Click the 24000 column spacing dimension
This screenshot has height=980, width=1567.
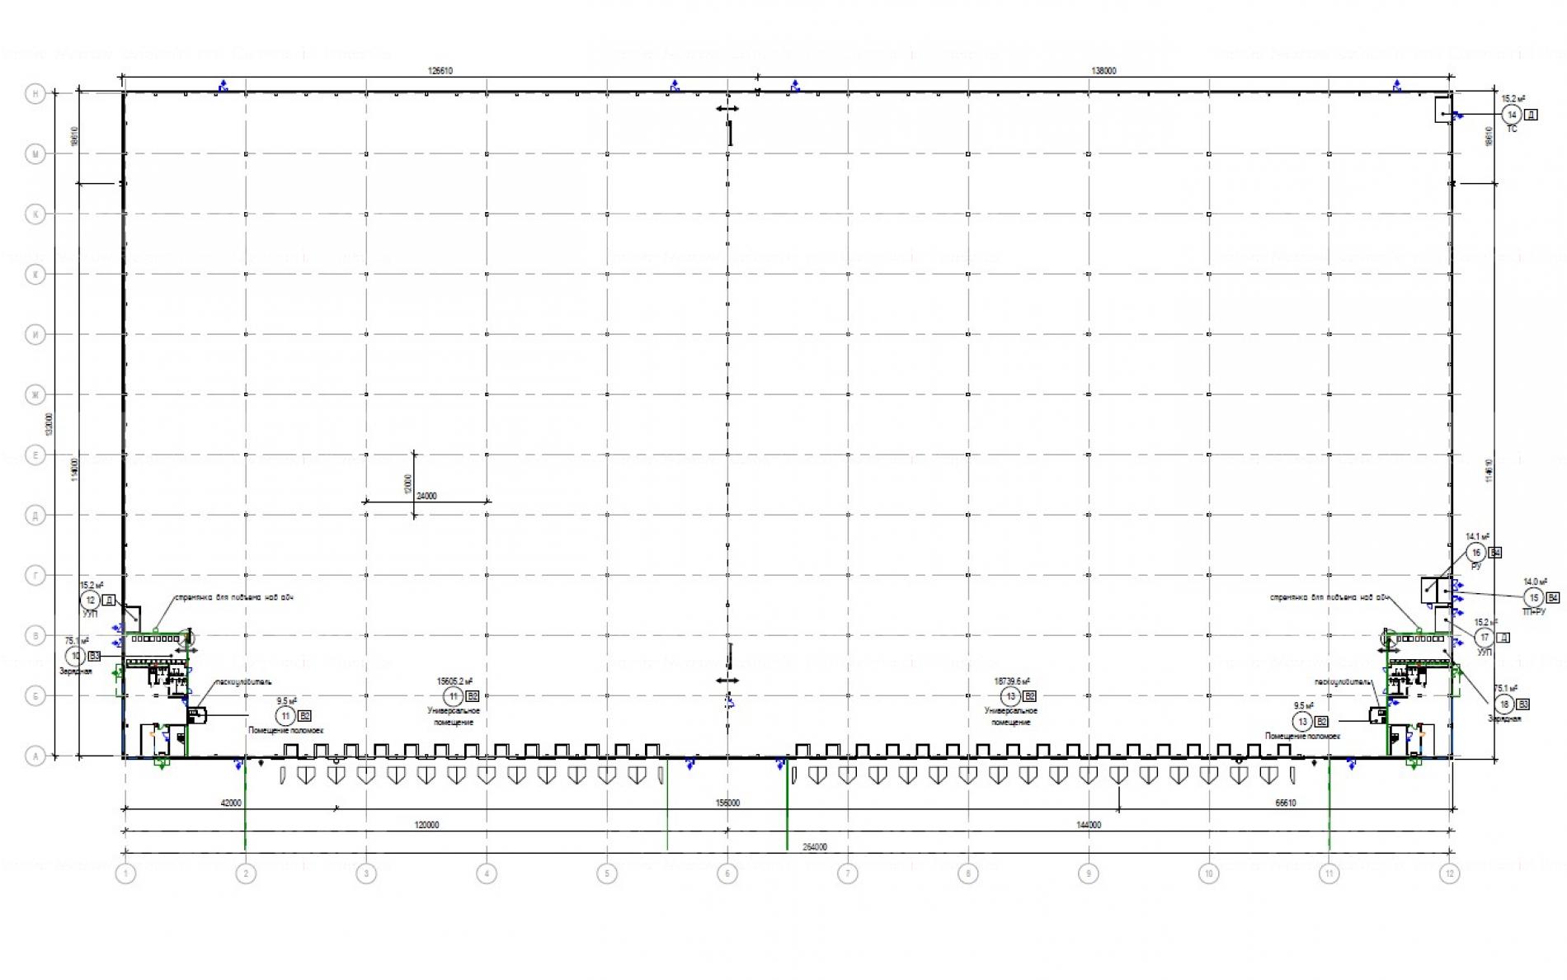(x=426, y=496)
